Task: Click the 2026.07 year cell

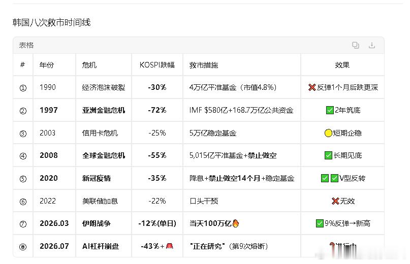Action: (54, 246)
